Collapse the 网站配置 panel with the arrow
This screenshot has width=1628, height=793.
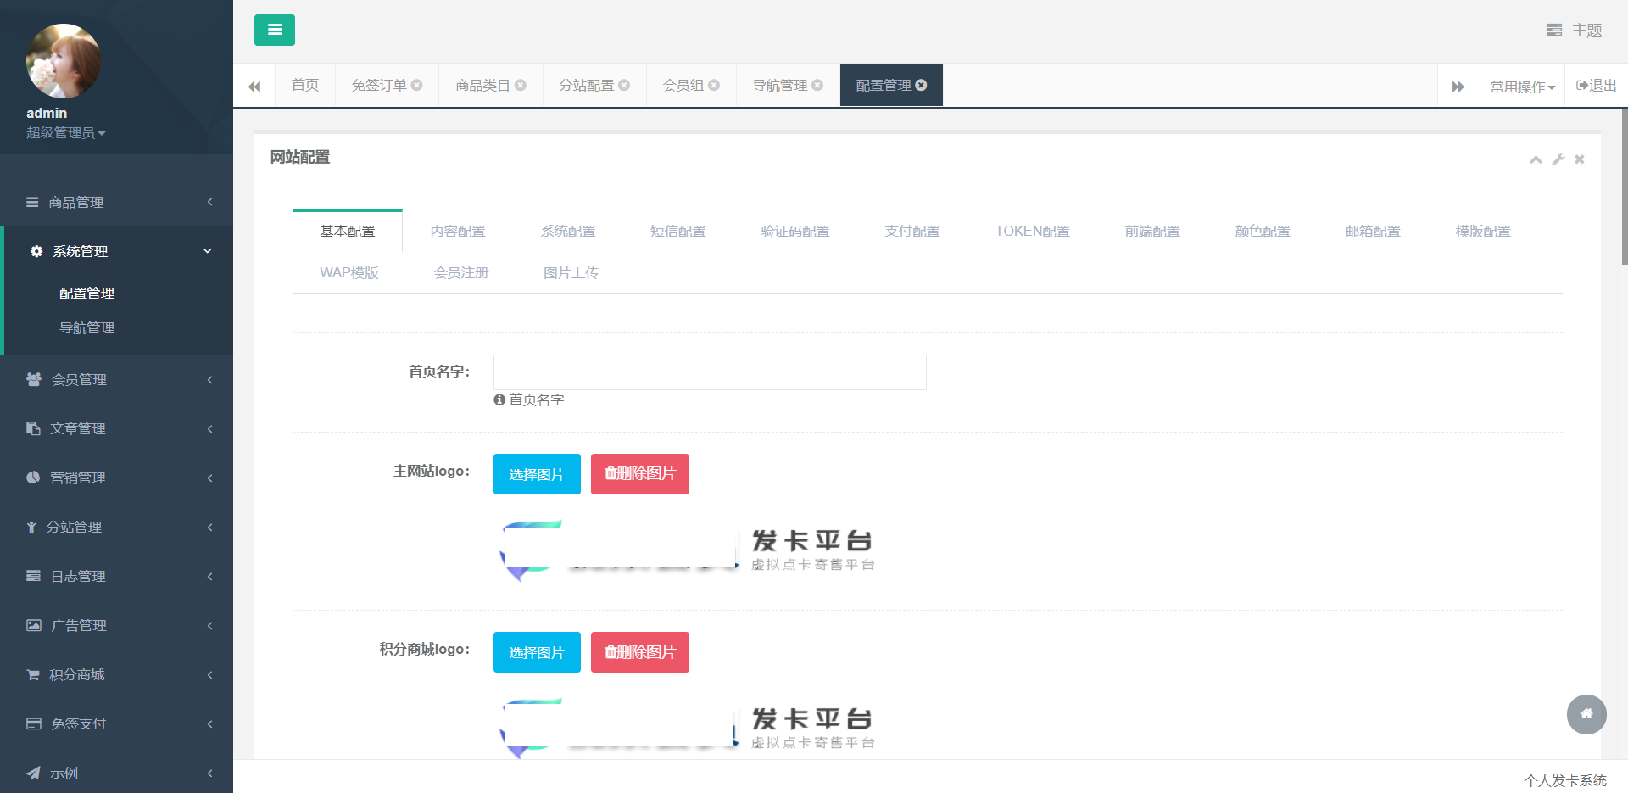tap(1536, 159)
